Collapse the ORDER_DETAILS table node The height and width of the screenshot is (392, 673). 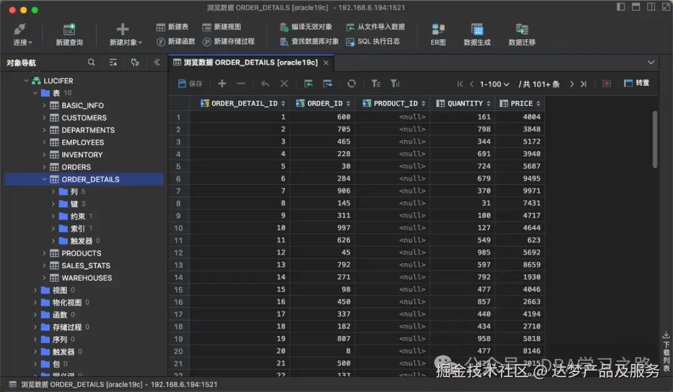[x=44, y=179]
